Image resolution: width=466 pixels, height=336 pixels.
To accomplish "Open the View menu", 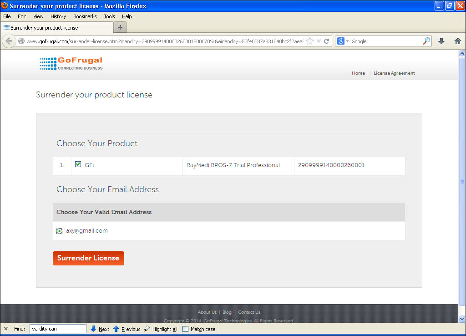I will [x=38, y=16].
